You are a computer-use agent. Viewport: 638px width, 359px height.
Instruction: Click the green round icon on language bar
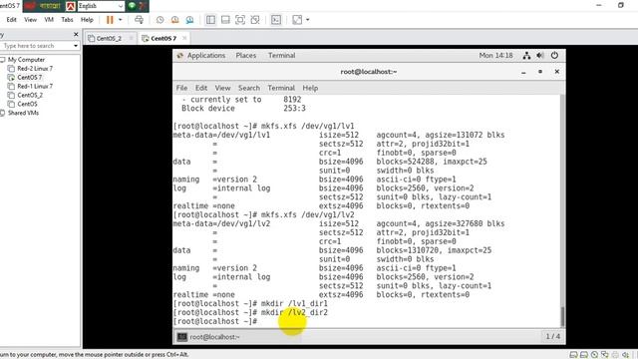point(132,6)
